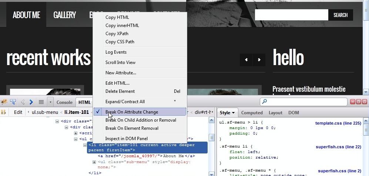Viewport: 369px width, 176px height.
Task: Click the gray back navigation arrow
Action: [x=23, y=102]
